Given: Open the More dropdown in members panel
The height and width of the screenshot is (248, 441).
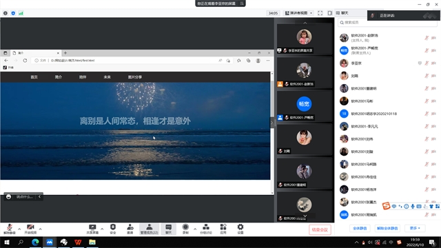Looking at the screenshot, I should (x=415, y=228).
